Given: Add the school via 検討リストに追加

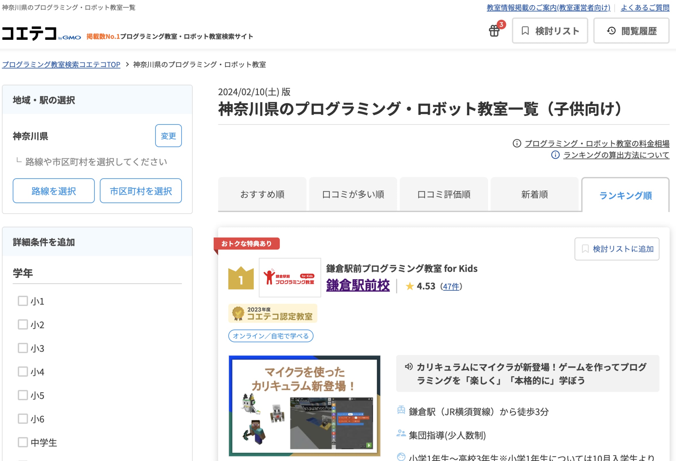Looking at the screenshot, I should pyautogui.click(x=617, y=249).
